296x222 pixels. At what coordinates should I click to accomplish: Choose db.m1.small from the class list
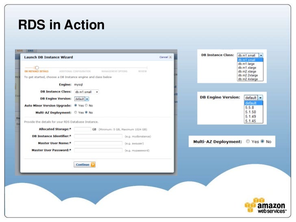(250, 60)
